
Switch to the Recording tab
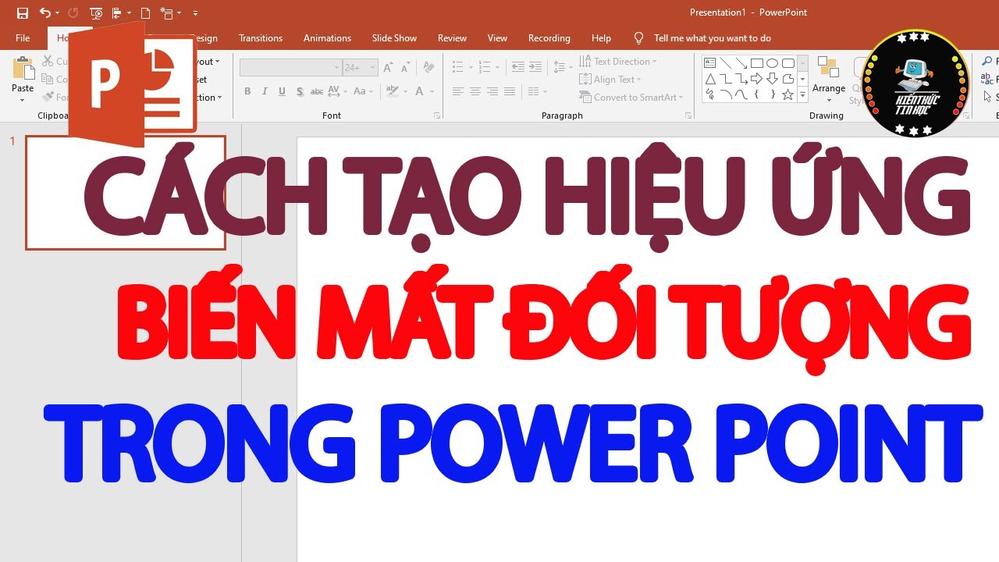coord(549,38)
